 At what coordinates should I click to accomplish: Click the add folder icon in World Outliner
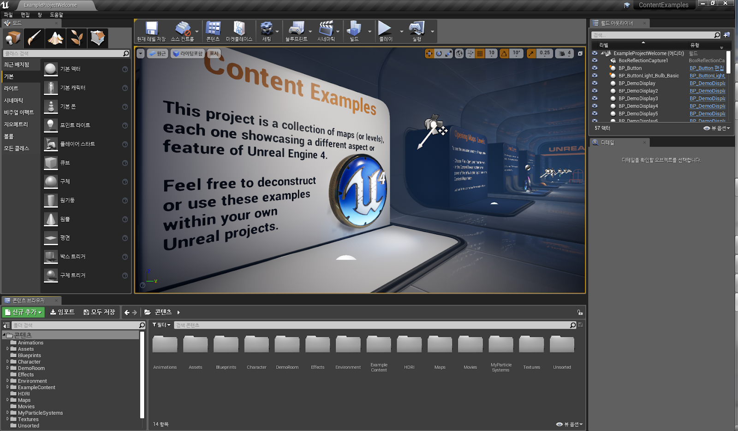[x=726, y=35]
